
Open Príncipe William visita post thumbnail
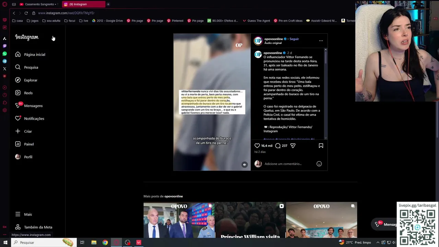[x=250, y=220]
